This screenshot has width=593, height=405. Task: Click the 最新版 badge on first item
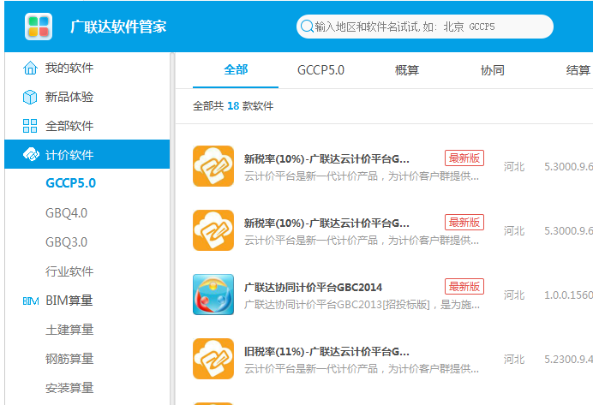coord(464,158)
